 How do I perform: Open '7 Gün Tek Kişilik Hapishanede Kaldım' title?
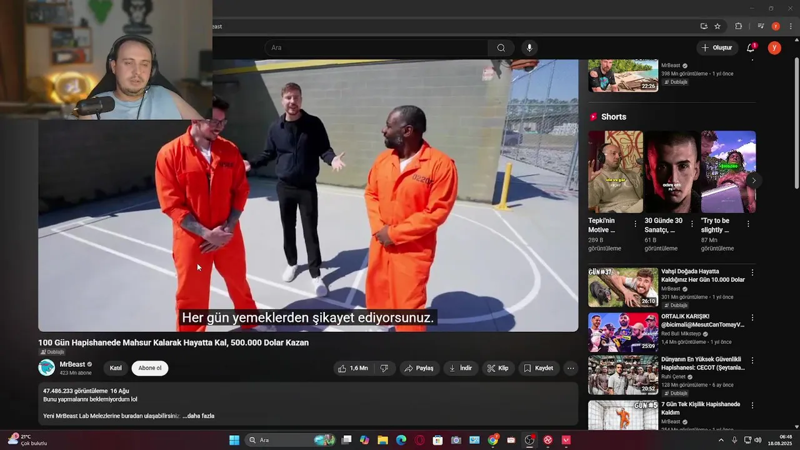click(x=701, y=408)
